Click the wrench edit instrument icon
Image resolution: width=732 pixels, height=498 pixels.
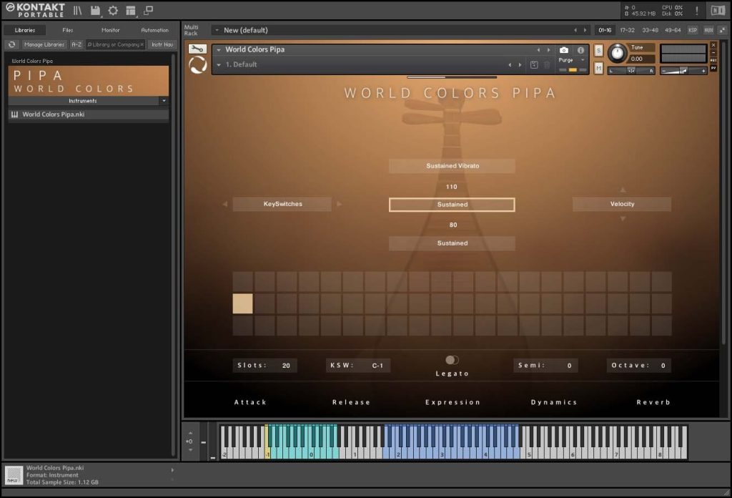[198, 49]
